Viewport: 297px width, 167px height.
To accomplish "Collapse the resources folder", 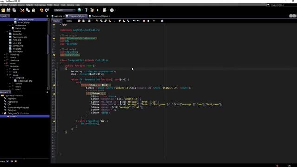I will click(x=5, y=66).
